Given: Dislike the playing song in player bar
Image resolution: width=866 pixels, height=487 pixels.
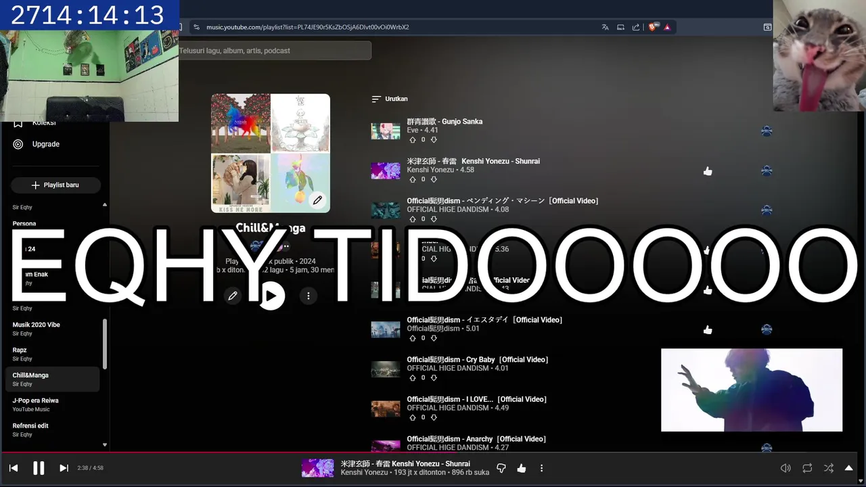Looking at the screenshot, I should tap(501, 468).
